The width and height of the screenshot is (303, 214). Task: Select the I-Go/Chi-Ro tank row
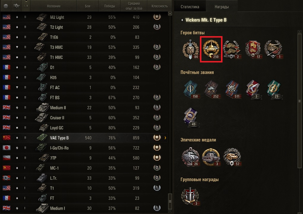click(x=84, y=148)
